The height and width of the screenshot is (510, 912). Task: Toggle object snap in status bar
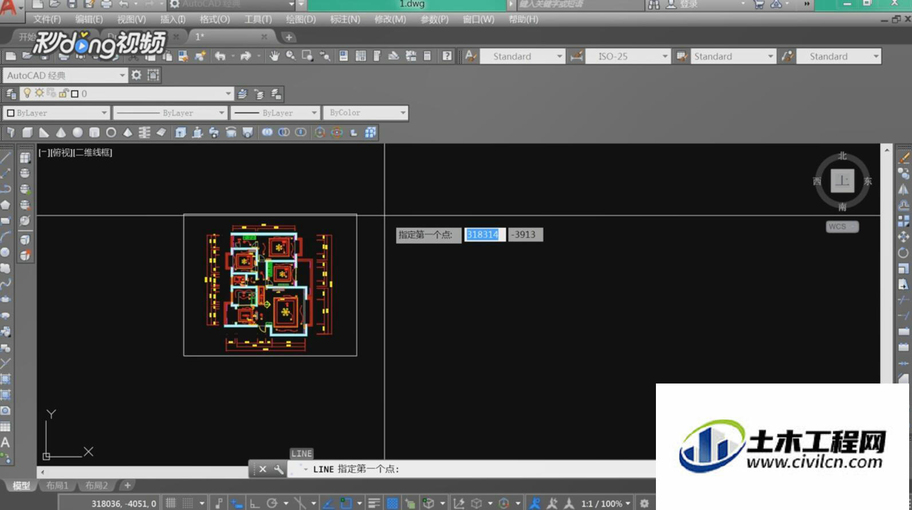346,503
